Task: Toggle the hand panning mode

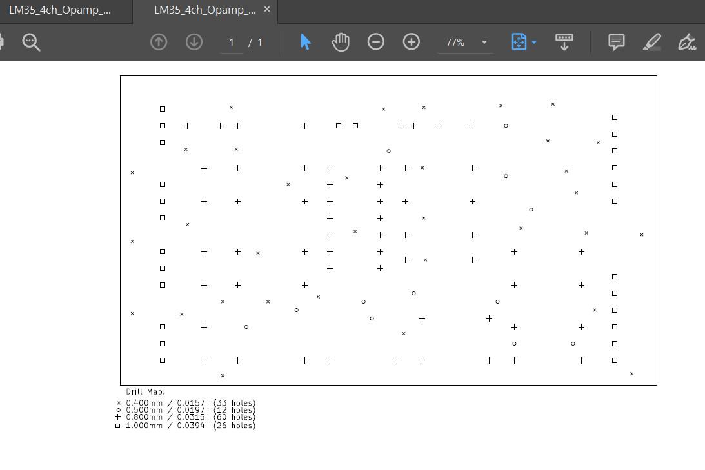Action: click(x=340, y=42)
